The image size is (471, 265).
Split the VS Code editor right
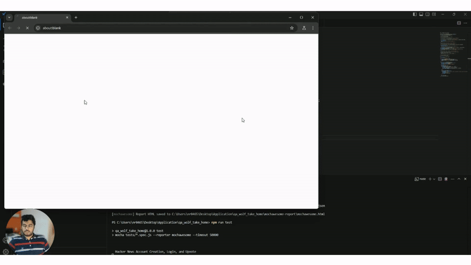[x=459, y=23]
